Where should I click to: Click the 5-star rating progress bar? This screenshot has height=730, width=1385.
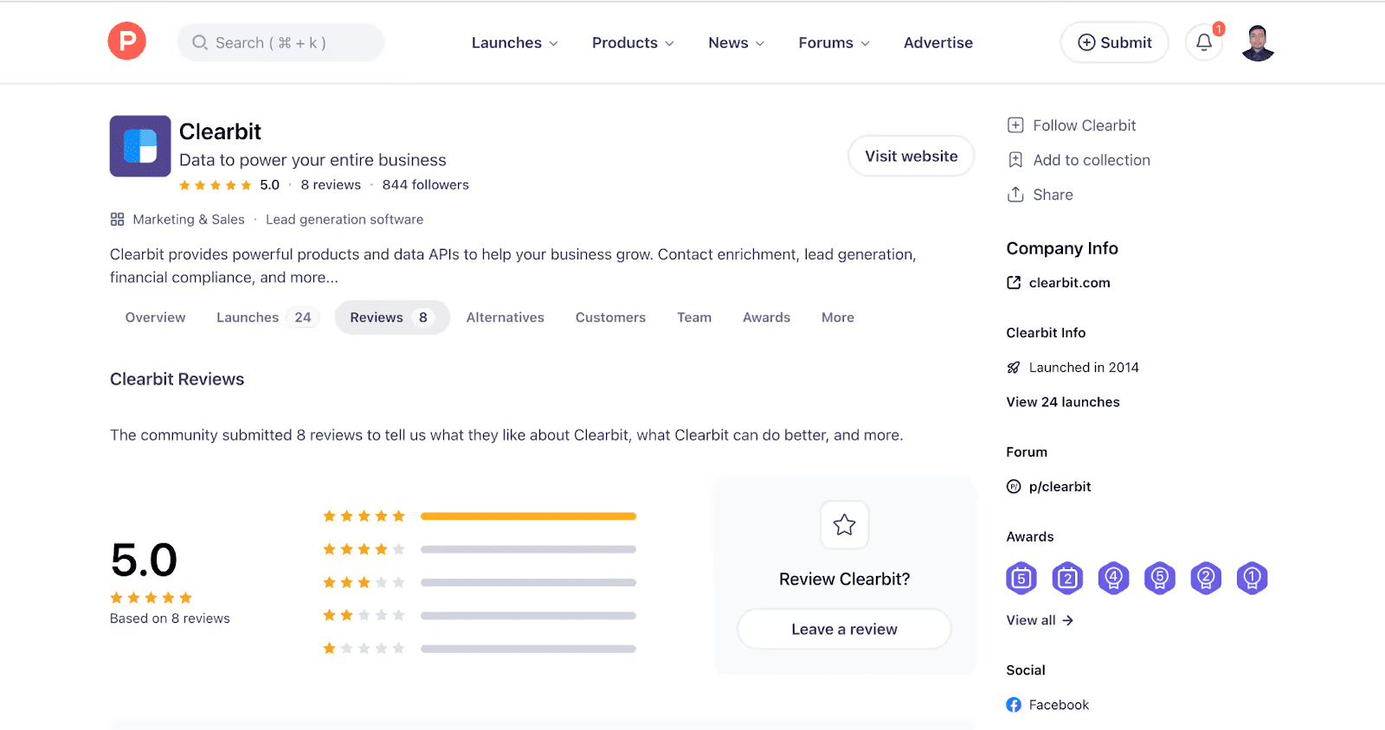click(x=527, y=515)
